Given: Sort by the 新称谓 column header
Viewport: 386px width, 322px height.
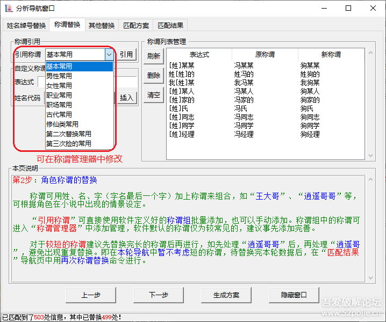Looking at the screenshot, I should [x=331, y=55].
